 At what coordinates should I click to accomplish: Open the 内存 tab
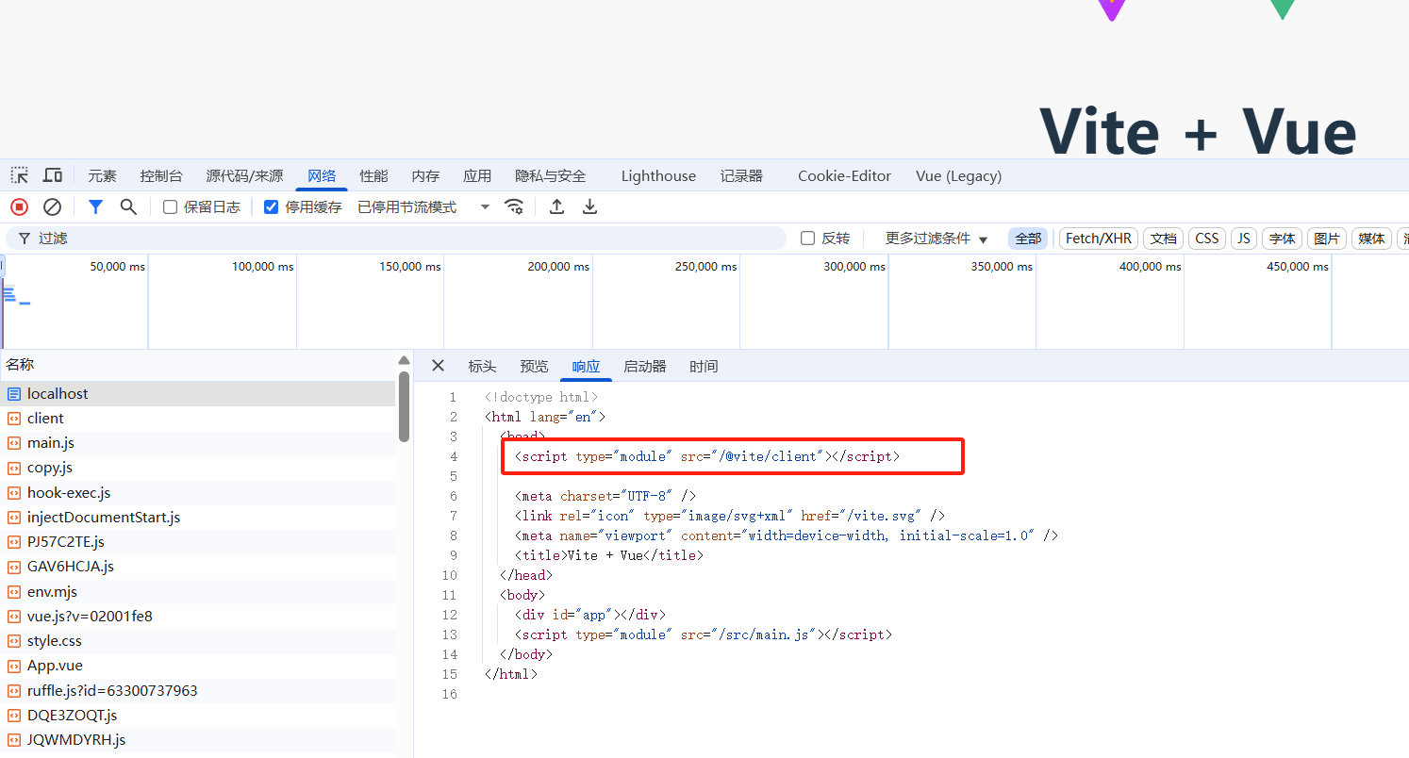tap(425, 175)
